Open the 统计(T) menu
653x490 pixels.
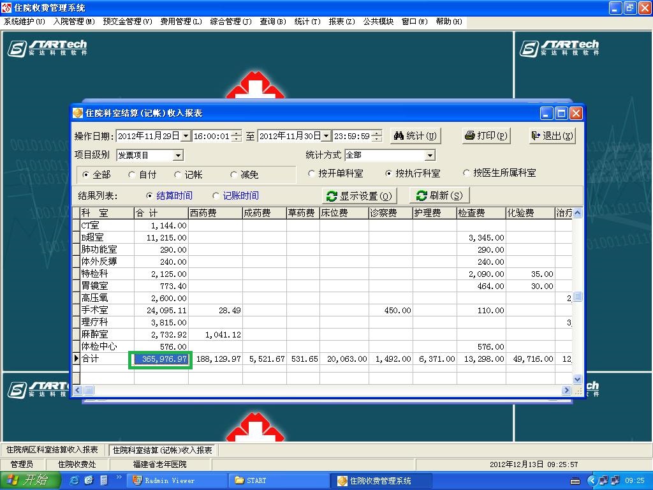[307, 22]
